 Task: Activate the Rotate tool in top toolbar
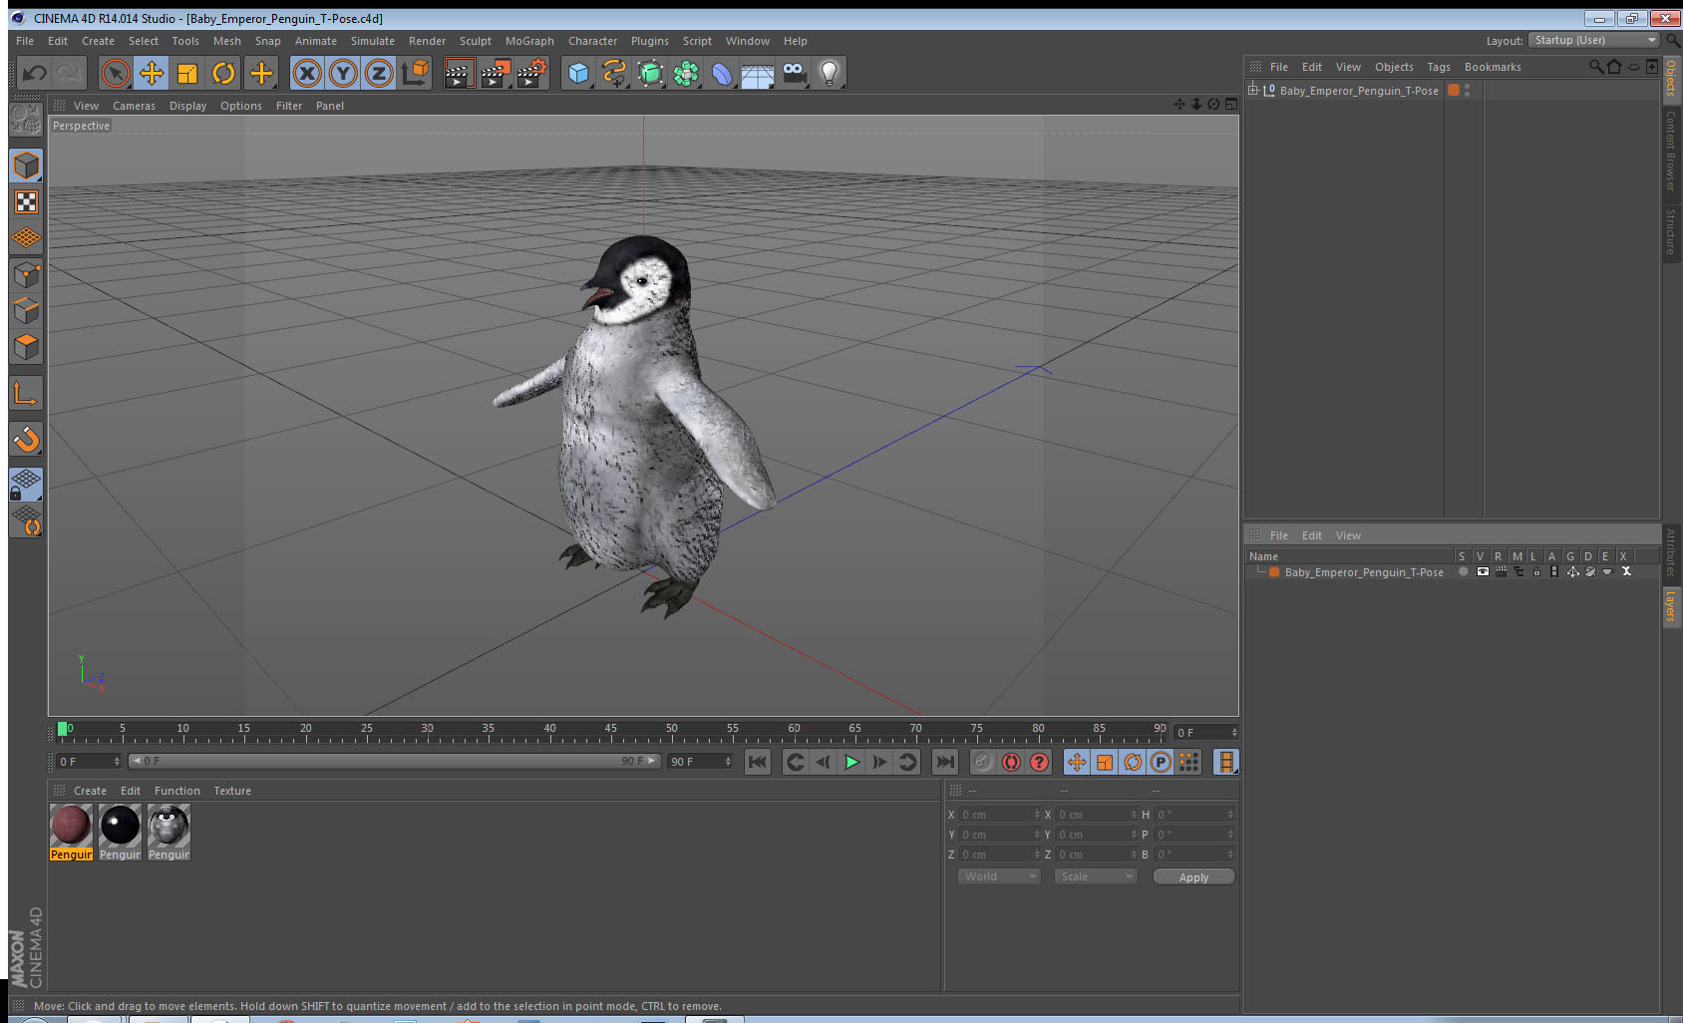coord(223,73)
